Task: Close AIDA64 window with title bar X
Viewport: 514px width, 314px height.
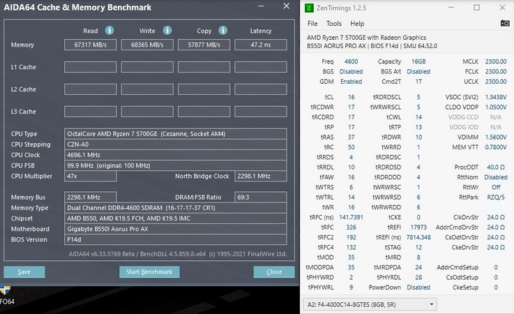Action: pyautogui.click(x=286, y=6)
